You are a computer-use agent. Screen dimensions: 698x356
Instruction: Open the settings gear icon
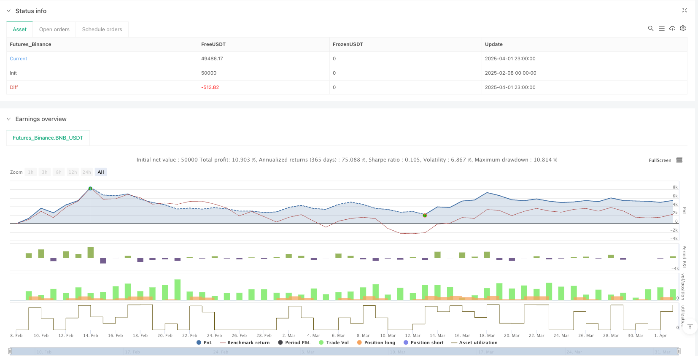(x=683, y=28)
